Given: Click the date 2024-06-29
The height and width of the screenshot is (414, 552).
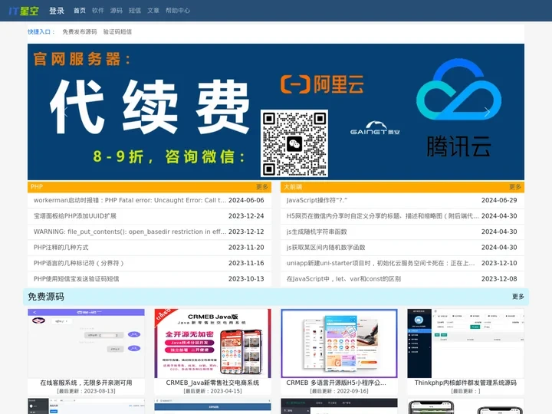Looking at the screenshot, I should 499,200.
